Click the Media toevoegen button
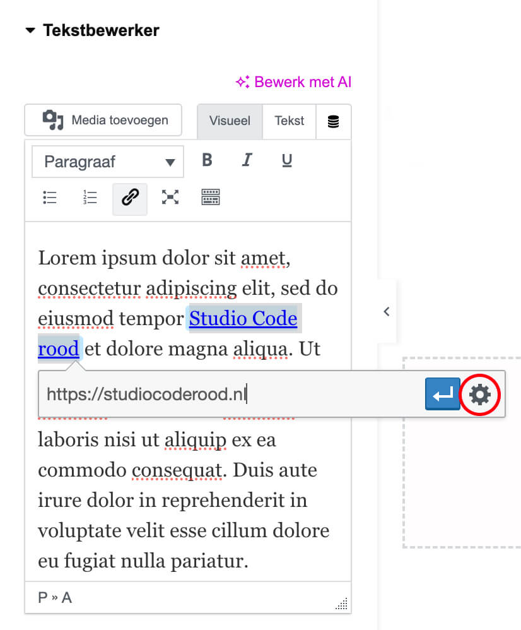This screenshot has height=630, width=521. point(103,120)
